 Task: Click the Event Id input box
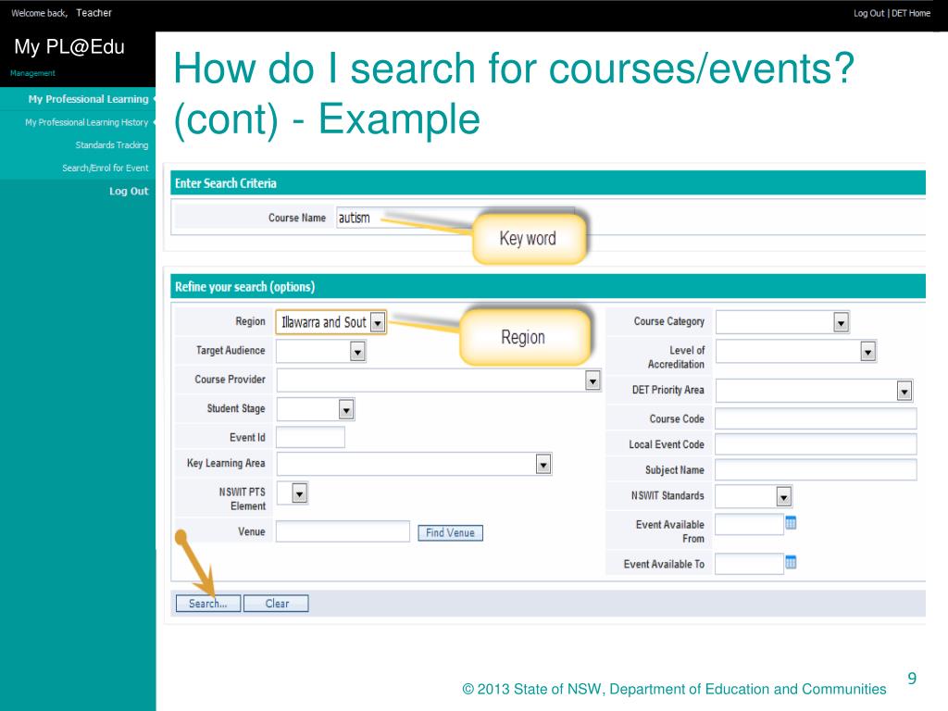[311, 437]
